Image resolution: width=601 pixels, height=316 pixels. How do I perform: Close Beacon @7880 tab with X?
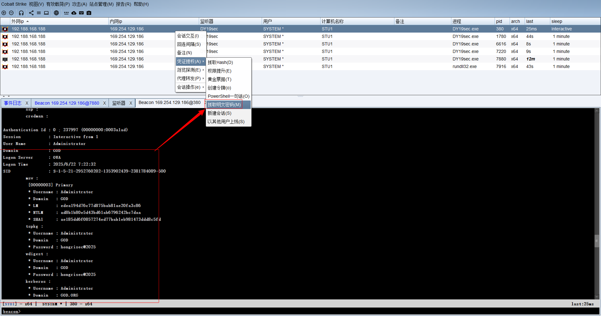[105, 103]
